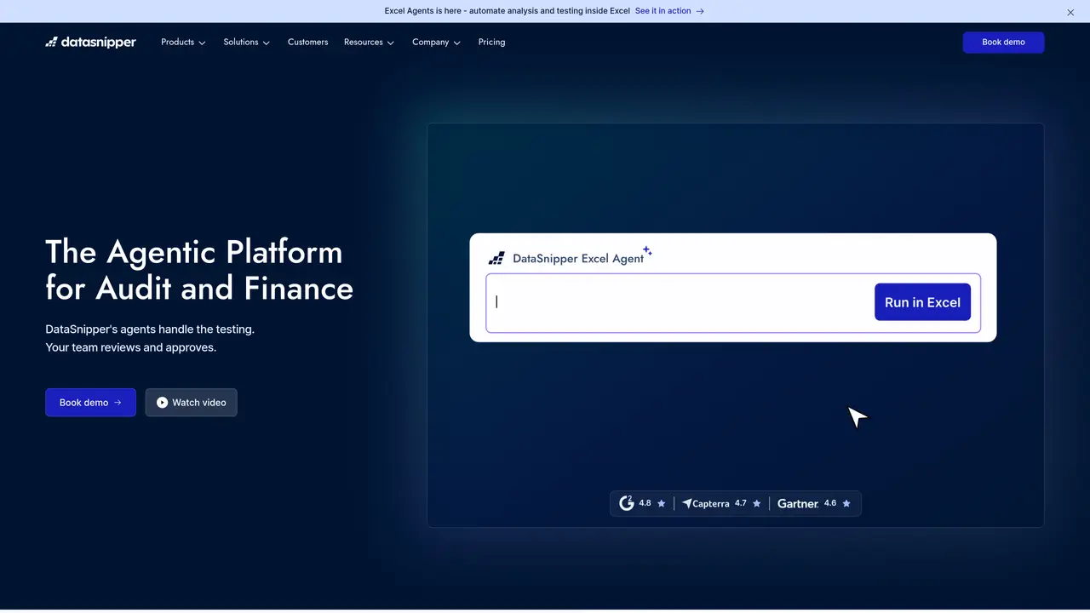This screenshot has height=613, width=1090.
Task: Open the Customers page
Action: [307, 42]
